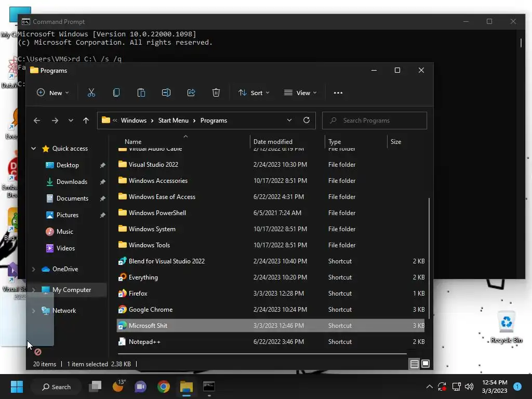
Task: Go up one folder level arrow
Action: (86, 121)
